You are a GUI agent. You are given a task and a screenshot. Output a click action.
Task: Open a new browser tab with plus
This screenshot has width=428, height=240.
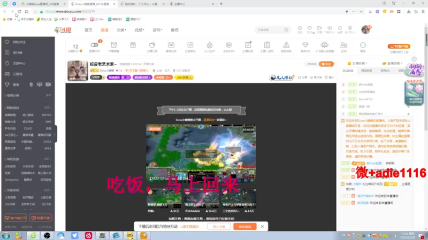coord(221,4)
